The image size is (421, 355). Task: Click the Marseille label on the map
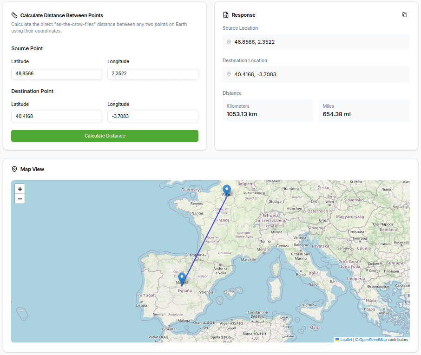click(x=249, y=260)
